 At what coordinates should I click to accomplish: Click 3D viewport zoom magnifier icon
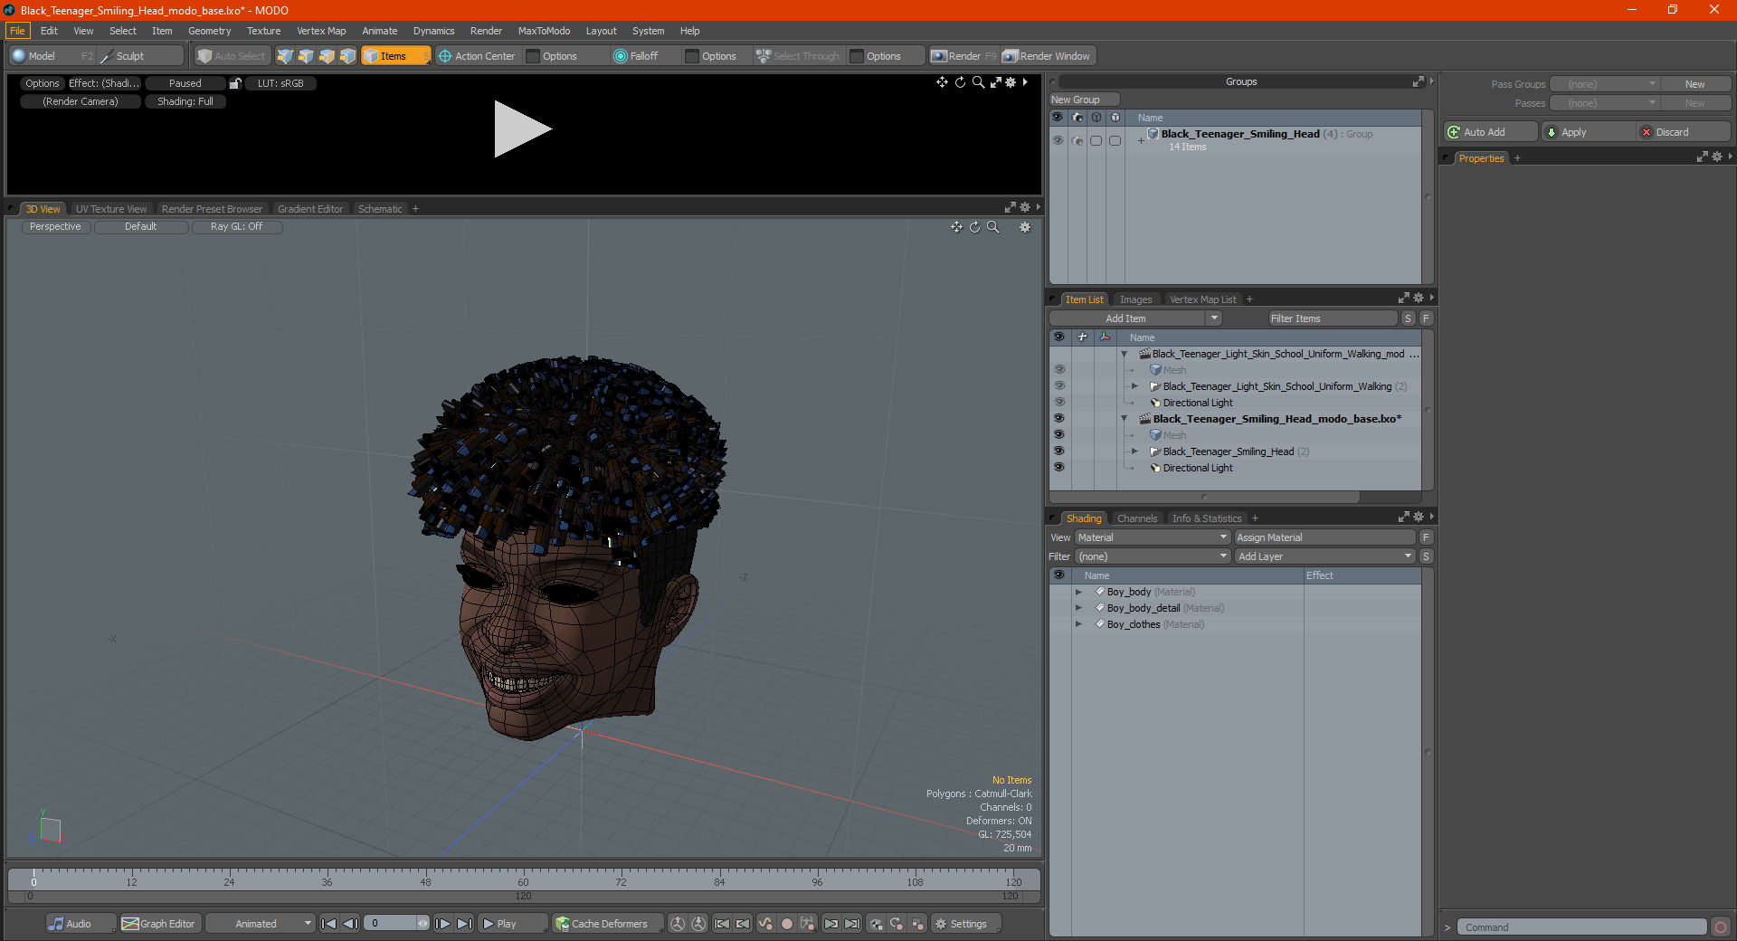pyautogui.click(x=992, y=227)
